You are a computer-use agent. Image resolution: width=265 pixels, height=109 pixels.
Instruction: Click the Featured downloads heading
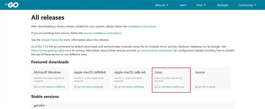(x=50, y=62)
